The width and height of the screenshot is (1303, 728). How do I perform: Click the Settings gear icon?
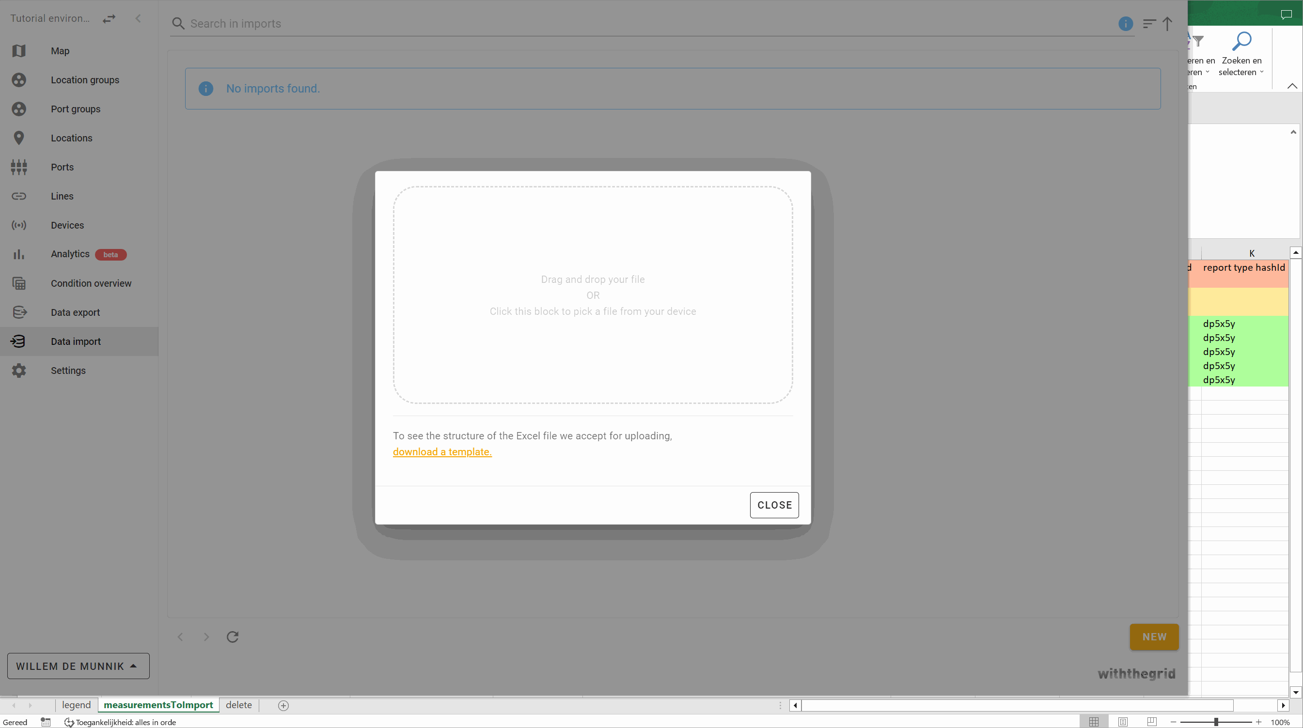19,371
